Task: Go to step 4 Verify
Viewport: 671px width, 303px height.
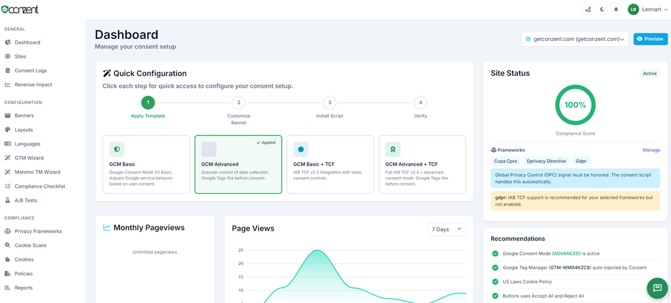Action: click(421, 103)
